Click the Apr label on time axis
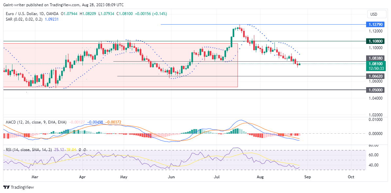 (x=82, y=177)
